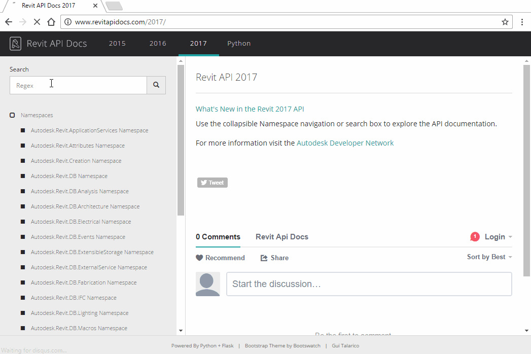This screenshot has height=354, width=531.
Task: Visit the Autodesk Developer Network link
Action: pos(345,143)
